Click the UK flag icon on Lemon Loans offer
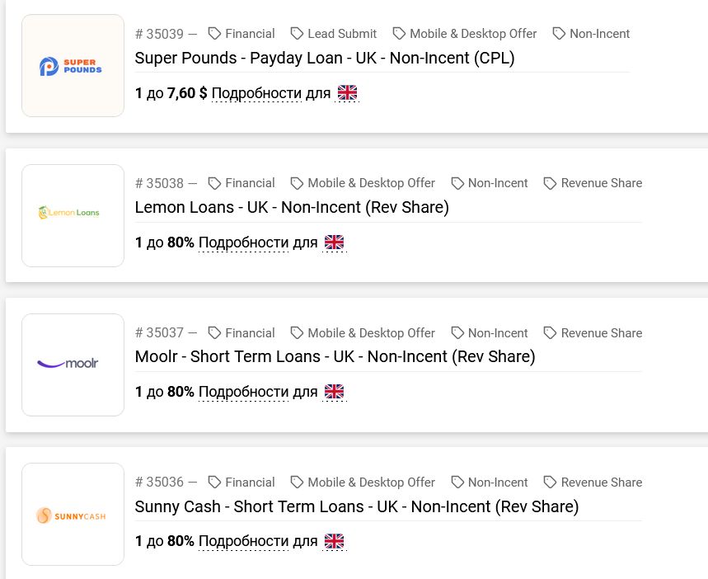This screenshot has width=708, height=579. point(334,242)
